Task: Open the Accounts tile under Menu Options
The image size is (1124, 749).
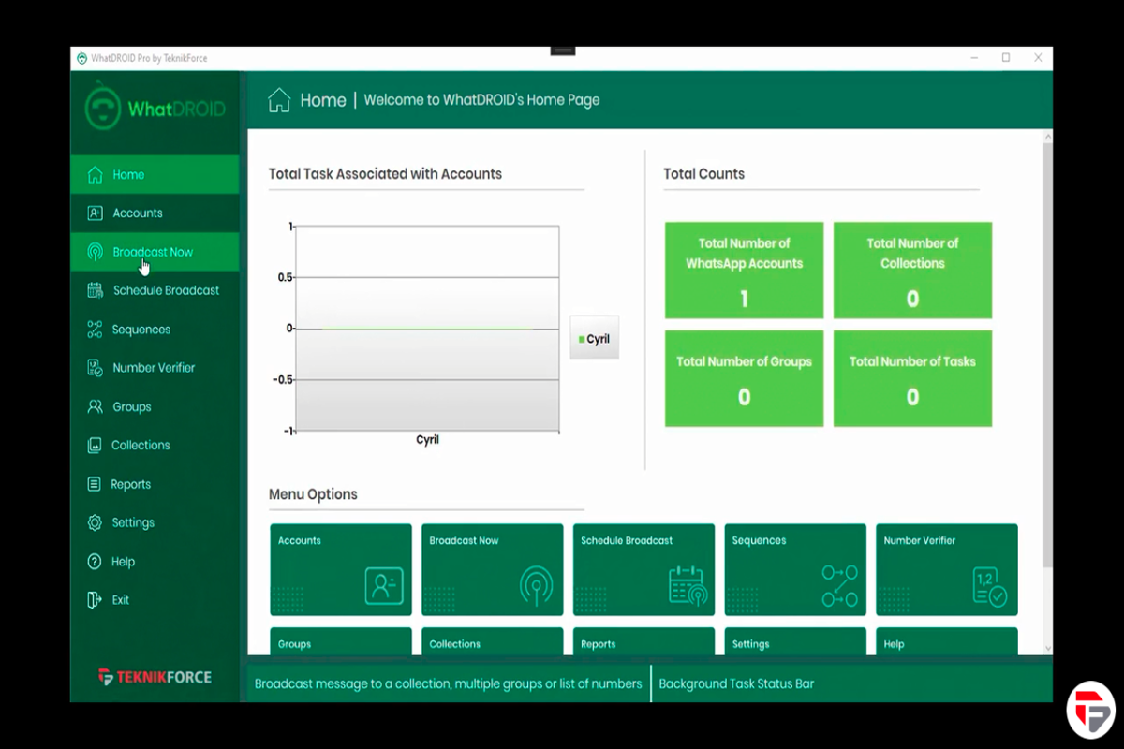Action: point(340,569)
